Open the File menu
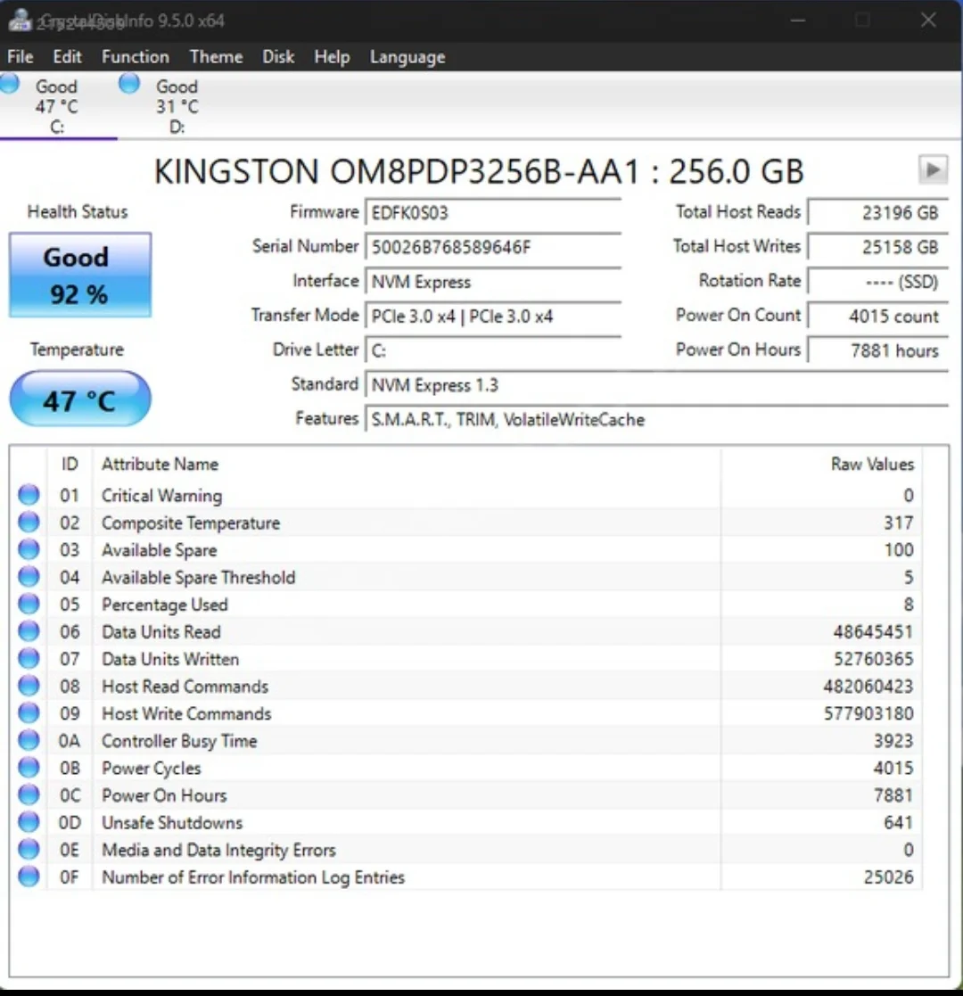Screen dimensions: 963x996 (x=21, y=57)
